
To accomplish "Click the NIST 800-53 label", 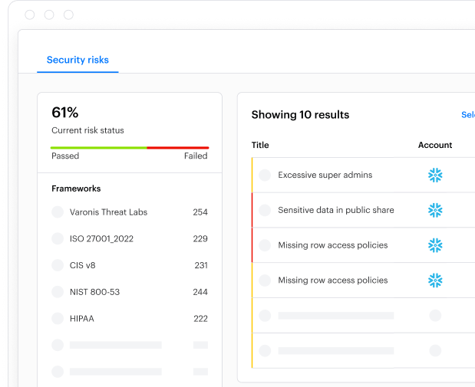I will tap(94, 292).
